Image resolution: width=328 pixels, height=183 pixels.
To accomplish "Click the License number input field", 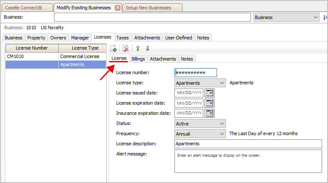I will click(196, 73).
